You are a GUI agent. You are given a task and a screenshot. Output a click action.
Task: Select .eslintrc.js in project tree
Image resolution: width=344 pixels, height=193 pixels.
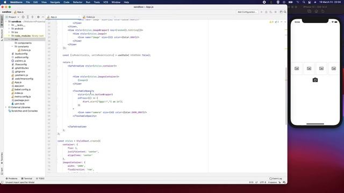pos(19,61)
